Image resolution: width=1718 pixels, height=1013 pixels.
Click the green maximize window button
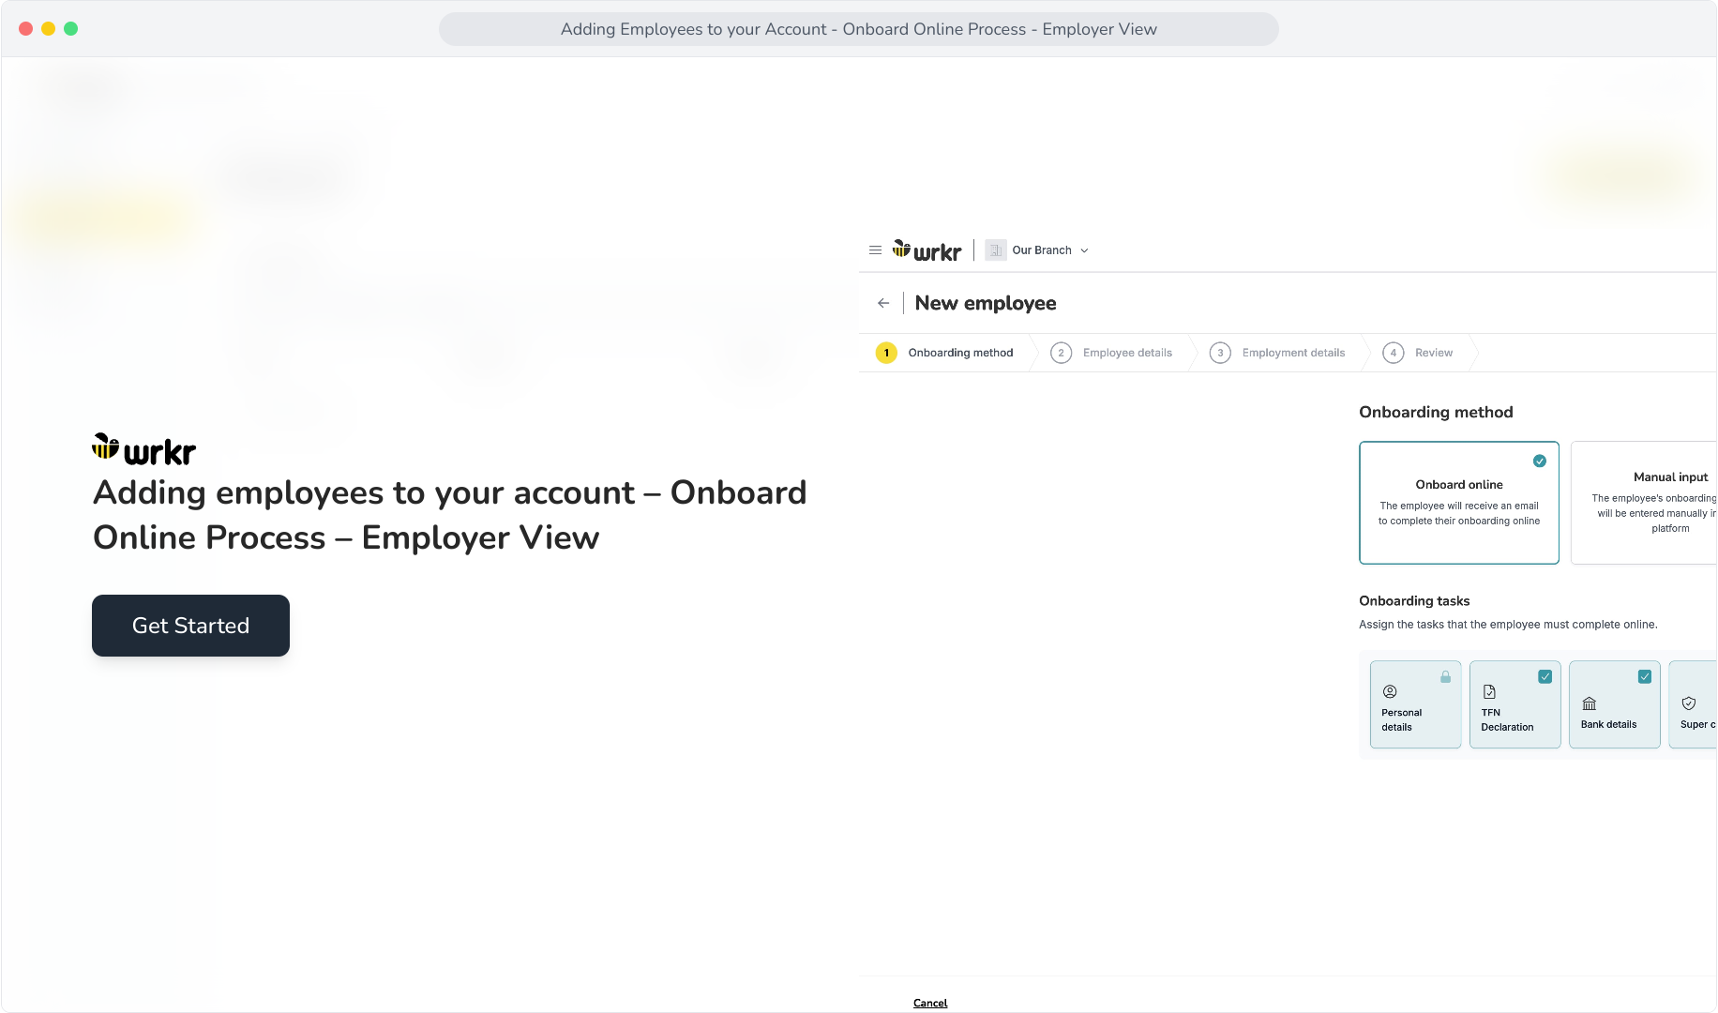tap(71, 29)
